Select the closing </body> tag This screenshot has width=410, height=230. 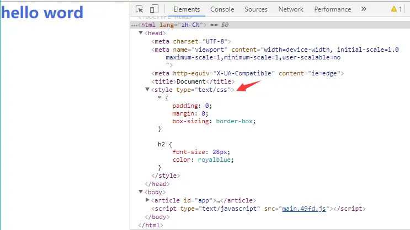[157, 217]
